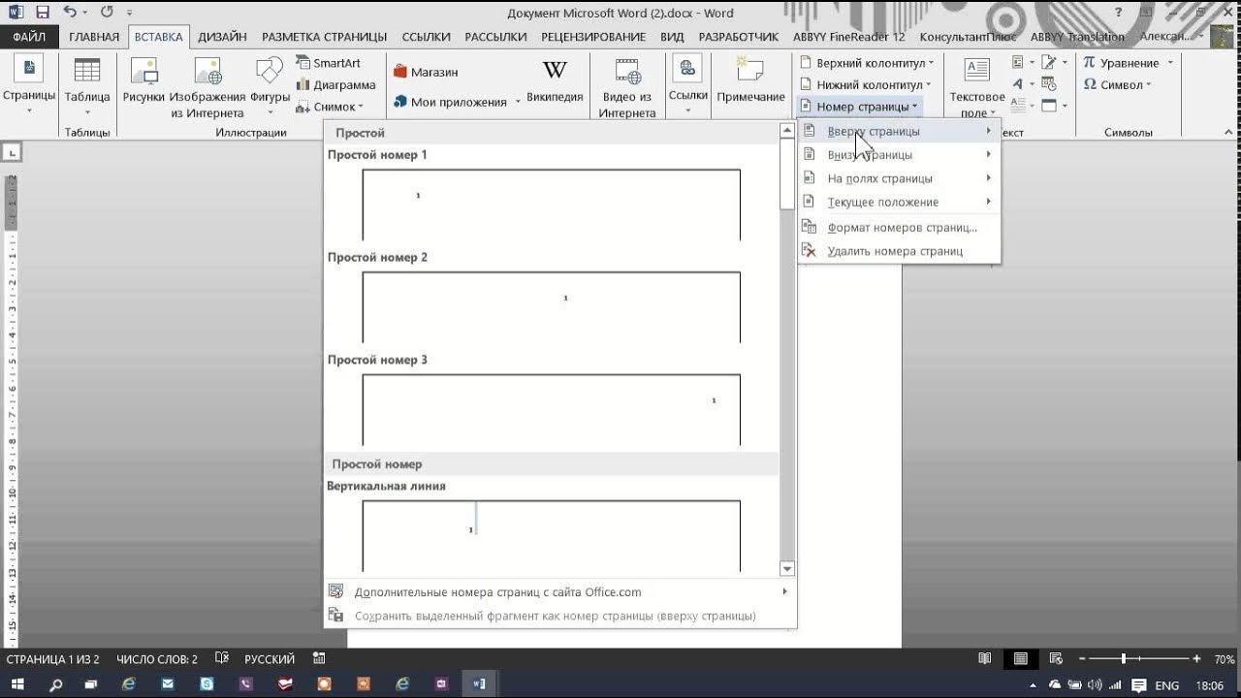The width and height of the screenshot is (1241, 698).
Task: Collapse the Номер страницы dropdown
Action: (x=859, y=106)
